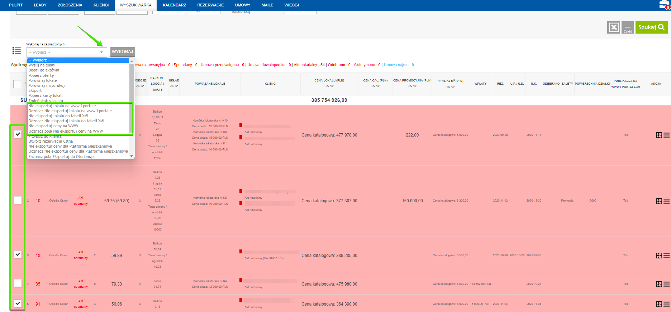Sort Cena za m² ascending arrow
Screen dimensions: 671x312
coord(448,87)
